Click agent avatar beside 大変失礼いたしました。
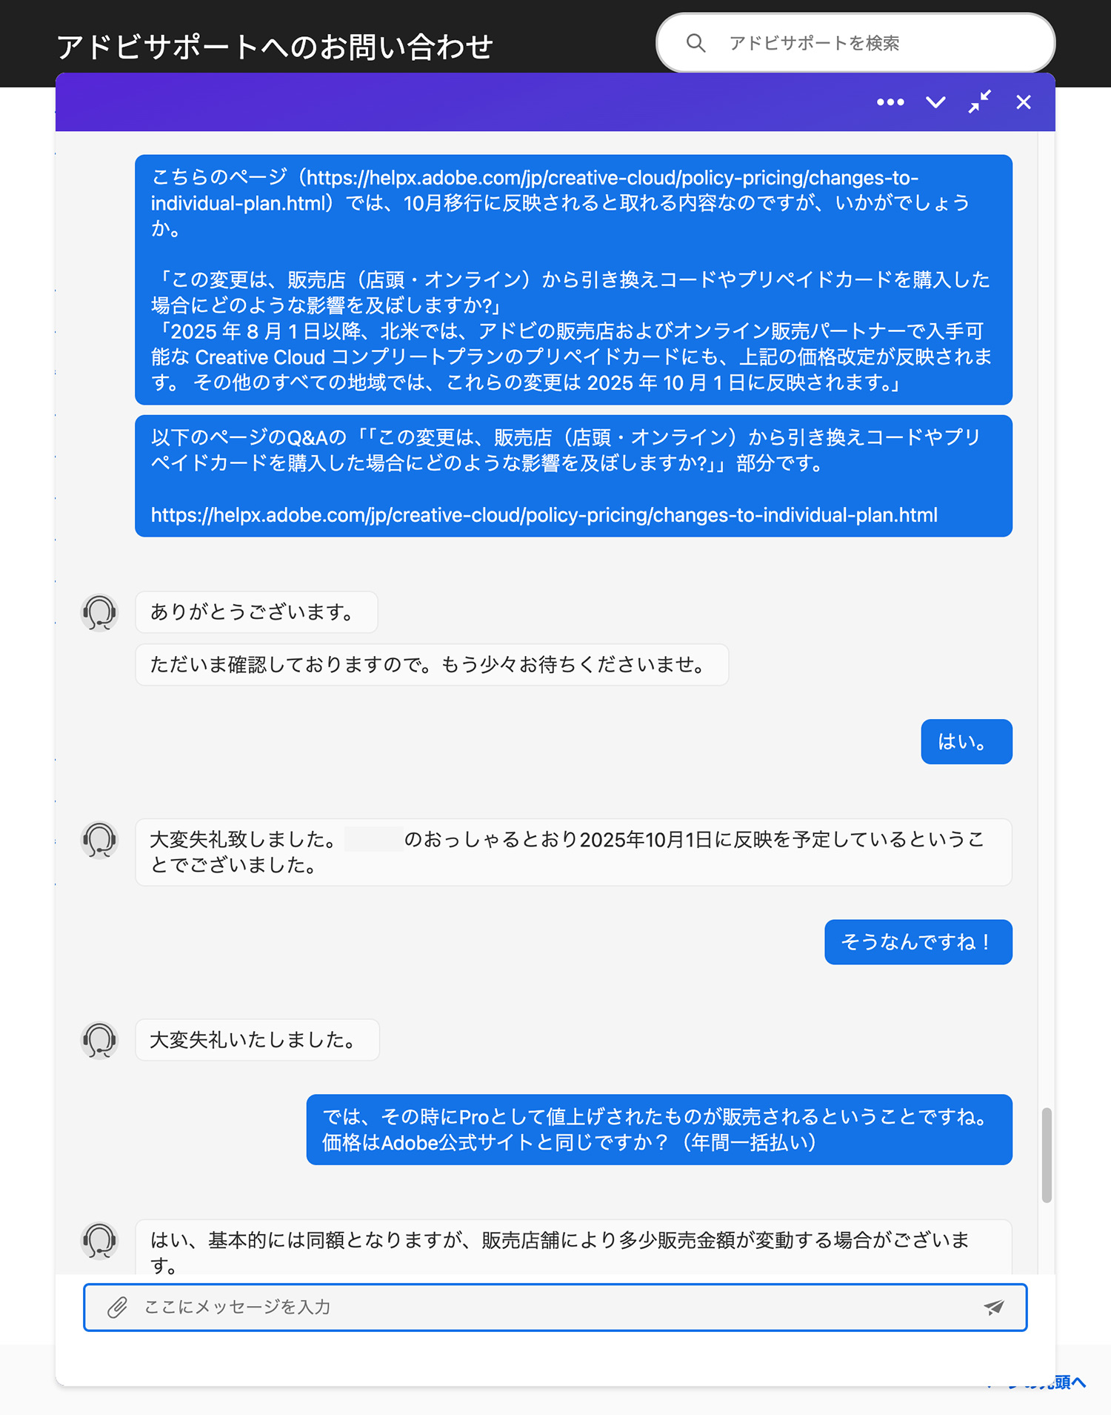The width and height of the screenshot is (1111, 1415). pos(99,1040)
